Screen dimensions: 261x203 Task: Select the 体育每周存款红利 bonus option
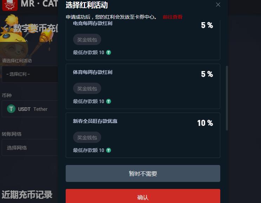143,86
